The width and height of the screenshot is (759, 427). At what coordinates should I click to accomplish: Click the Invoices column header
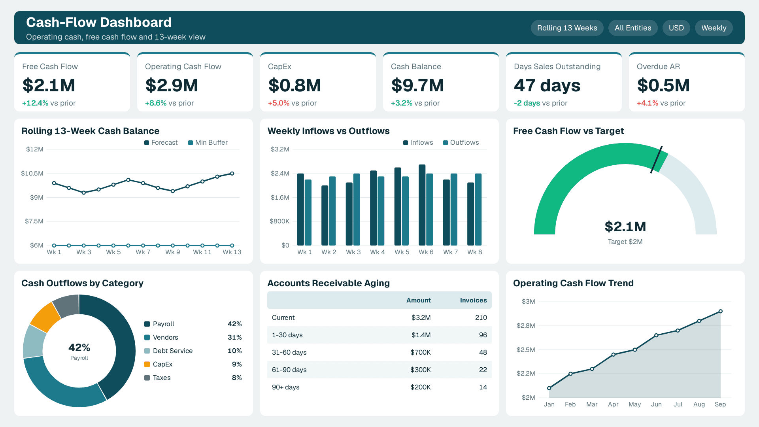click(x=473, y=300)
